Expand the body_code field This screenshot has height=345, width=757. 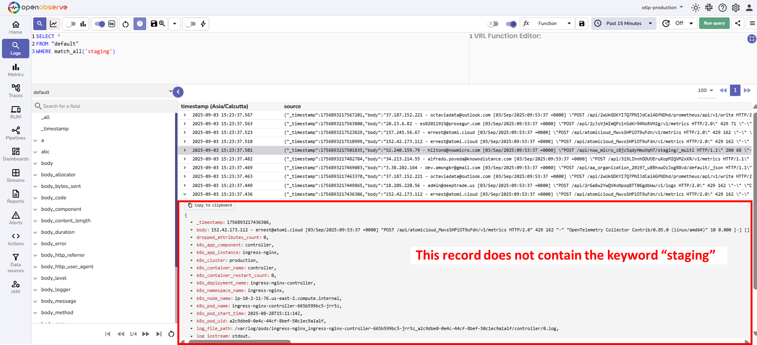[35, 198]
